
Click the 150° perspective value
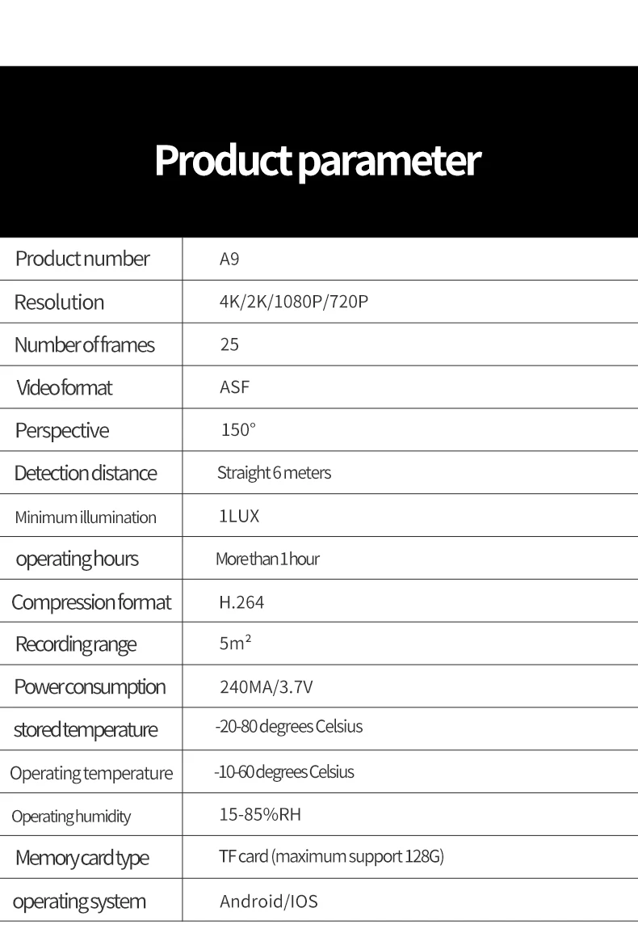[x=238, y=430]
